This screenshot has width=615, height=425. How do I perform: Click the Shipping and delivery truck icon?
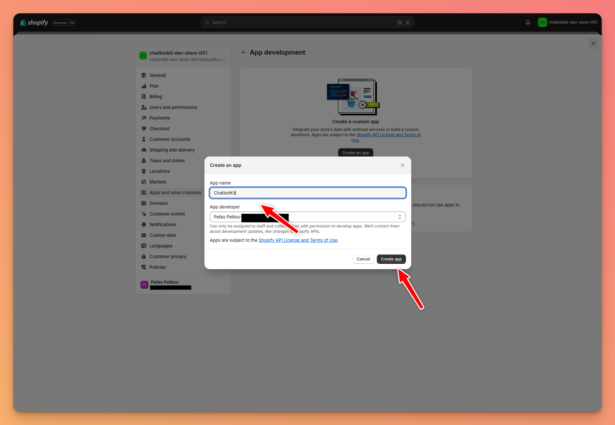click(x=144, y=150)
